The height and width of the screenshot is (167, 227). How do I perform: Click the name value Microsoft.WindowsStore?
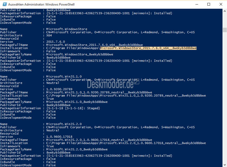66,29
